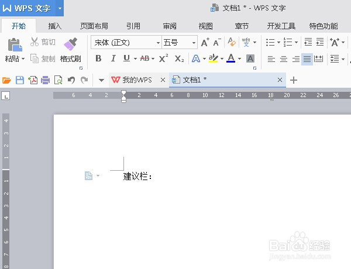The image size is (351, 269).
Task: Click the Copy (复制) button
Action: coord(43,59)
